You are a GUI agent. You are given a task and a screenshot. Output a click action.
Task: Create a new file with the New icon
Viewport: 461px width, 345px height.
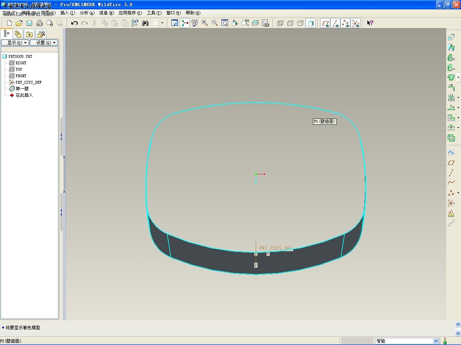tap(9, 23)
